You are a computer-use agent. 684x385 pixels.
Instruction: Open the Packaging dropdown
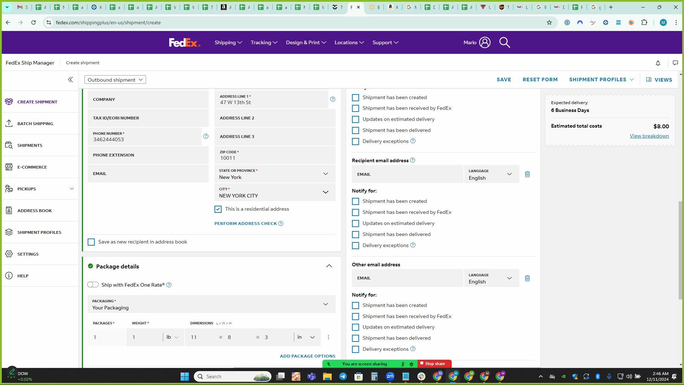click(x=212, y=304)
